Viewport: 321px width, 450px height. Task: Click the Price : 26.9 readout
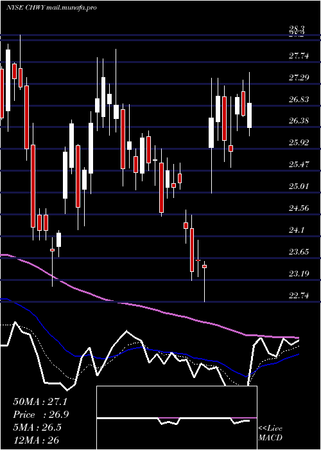click(x=41, y=415)
